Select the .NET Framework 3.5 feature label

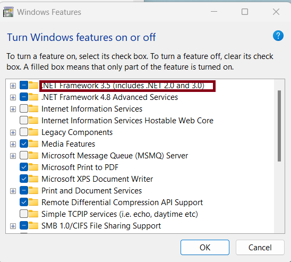click(x=123, y=86)
